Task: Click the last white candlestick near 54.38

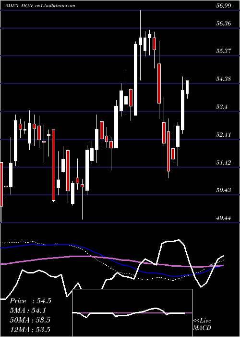Action: click(x=187, y=87)
